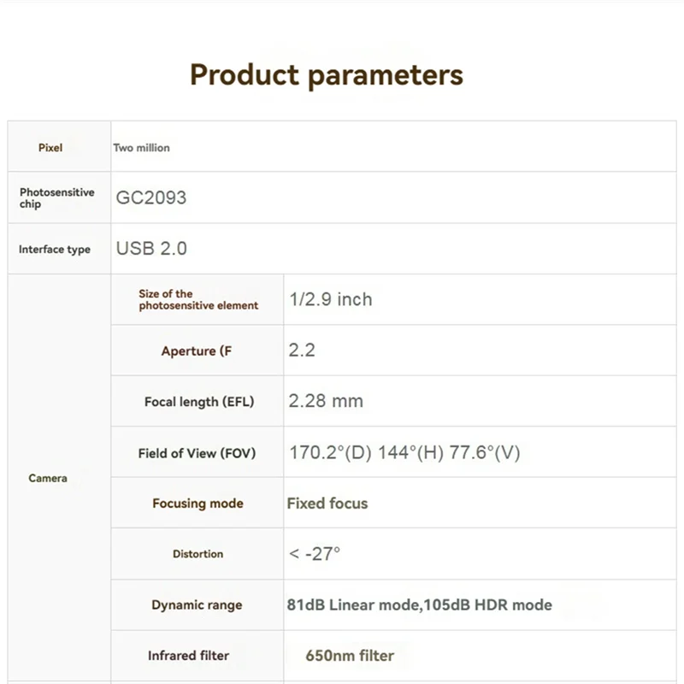Click the 81dB Linear mode,105dB HDR mode text
Viewport: 684px width, 684px height.
419,604
